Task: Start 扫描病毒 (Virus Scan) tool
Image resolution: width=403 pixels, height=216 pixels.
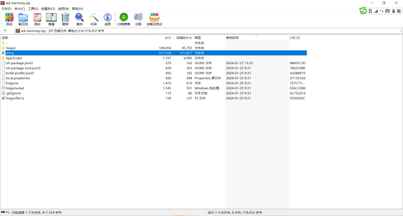Action: pos(124,19)
